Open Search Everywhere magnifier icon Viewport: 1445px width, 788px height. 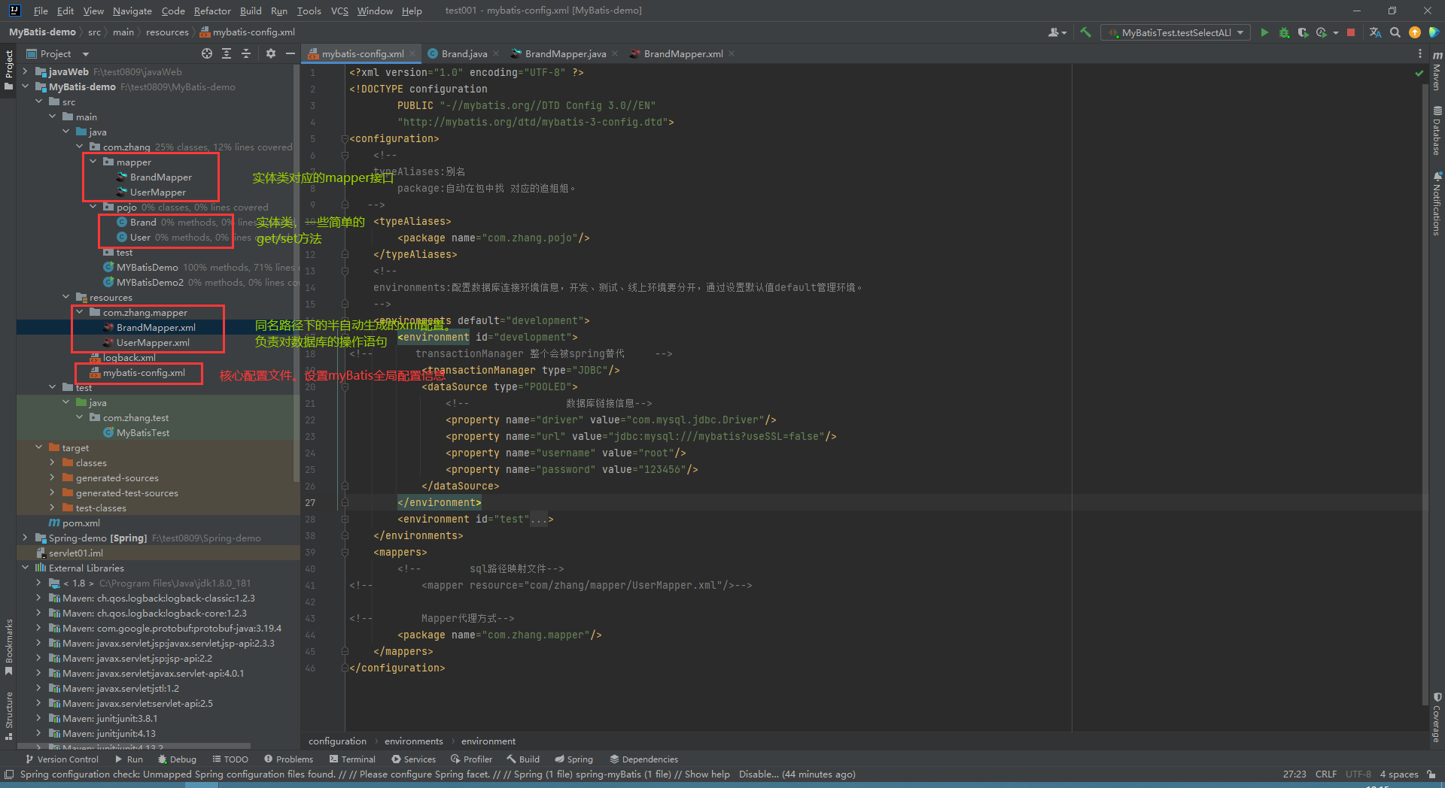pos(1395,32)
